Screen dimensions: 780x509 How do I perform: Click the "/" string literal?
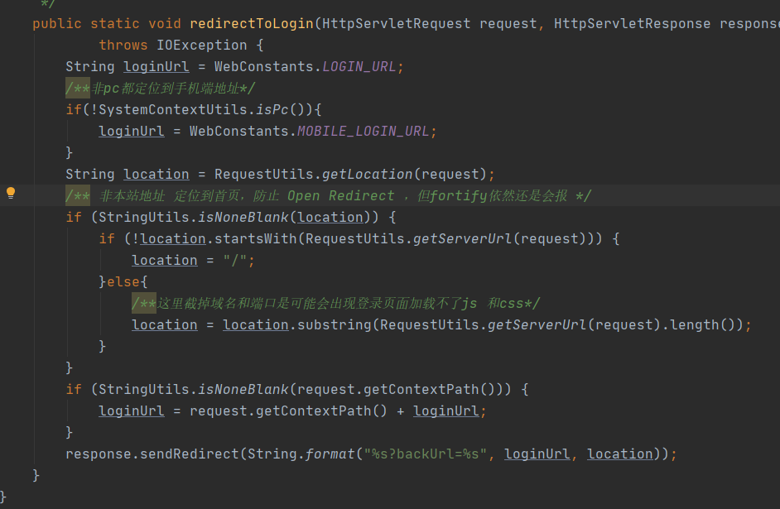point(234,260)
